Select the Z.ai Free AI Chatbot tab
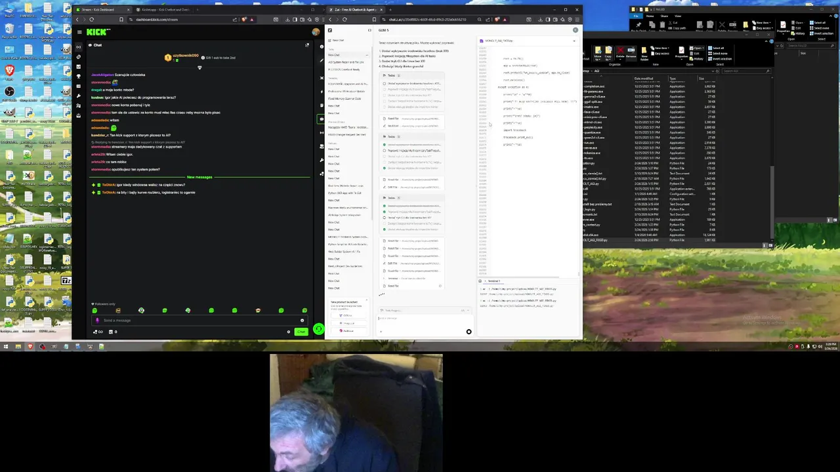The image size is (840, 472). pos(354,10)
